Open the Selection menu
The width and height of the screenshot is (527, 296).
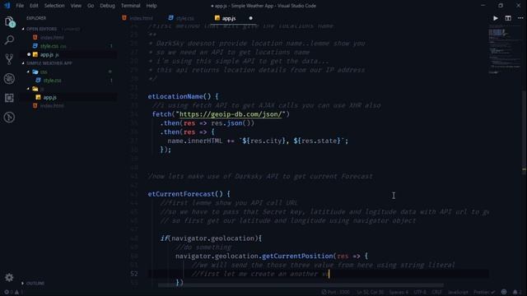(54, 6)
